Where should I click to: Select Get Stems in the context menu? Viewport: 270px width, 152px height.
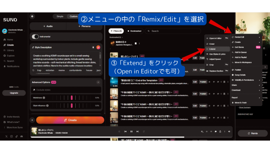pyautogui.click(x=246, y=47)
